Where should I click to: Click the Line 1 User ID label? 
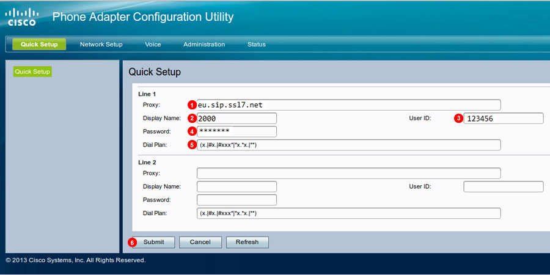tap(420, 118)
